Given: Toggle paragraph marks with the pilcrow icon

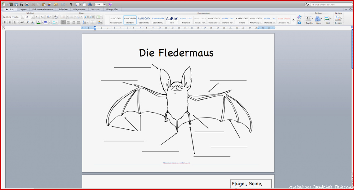Looking at the screenshot, I should click(71, 4).
